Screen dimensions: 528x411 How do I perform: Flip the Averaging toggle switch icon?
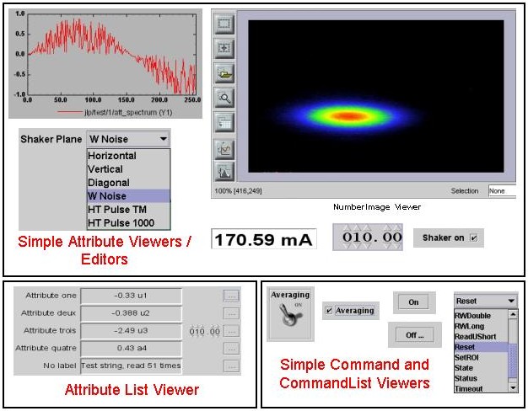[290, 314]
